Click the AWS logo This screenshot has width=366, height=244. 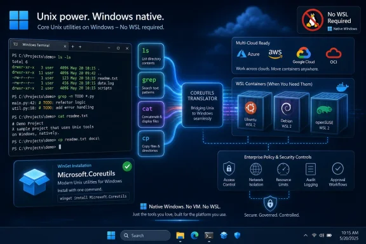click(x=275, y=54)
